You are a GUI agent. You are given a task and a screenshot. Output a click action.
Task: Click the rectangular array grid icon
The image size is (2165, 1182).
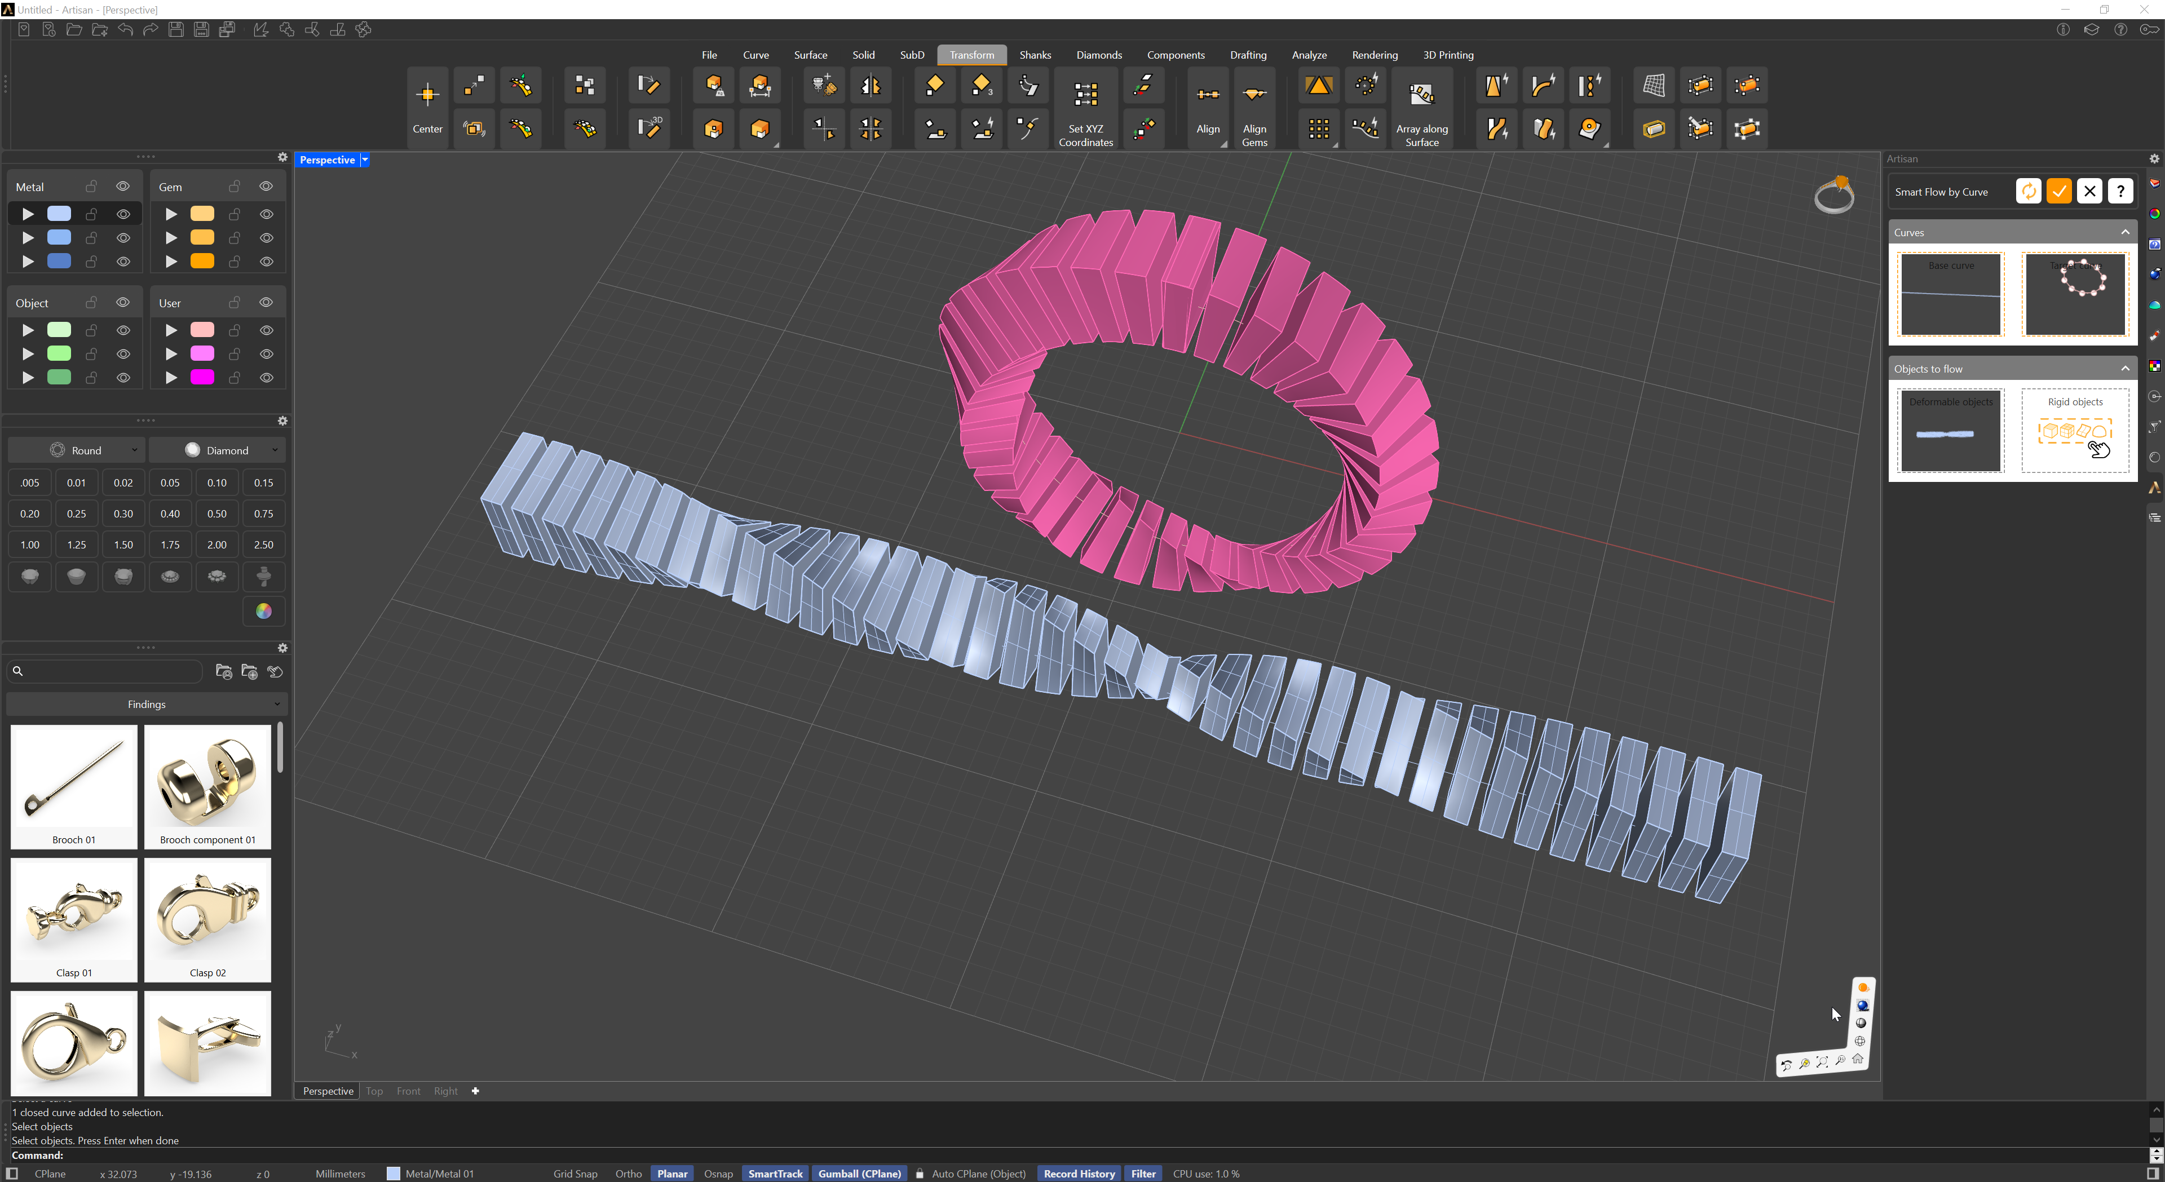point(1318,129)
